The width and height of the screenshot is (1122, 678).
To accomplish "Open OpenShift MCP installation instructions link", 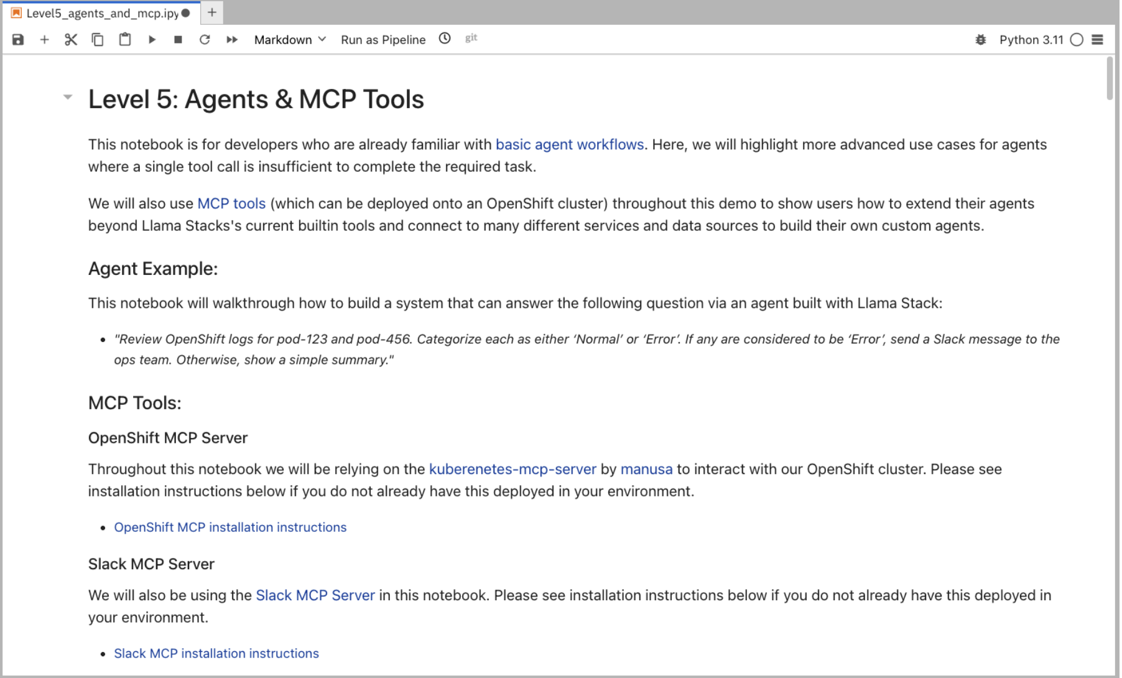I will click(x=230, y=527).
